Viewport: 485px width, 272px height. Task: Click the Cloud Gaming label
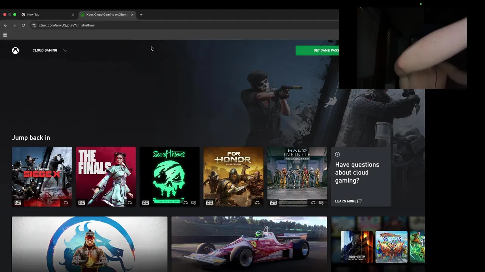tap(45, 50)
